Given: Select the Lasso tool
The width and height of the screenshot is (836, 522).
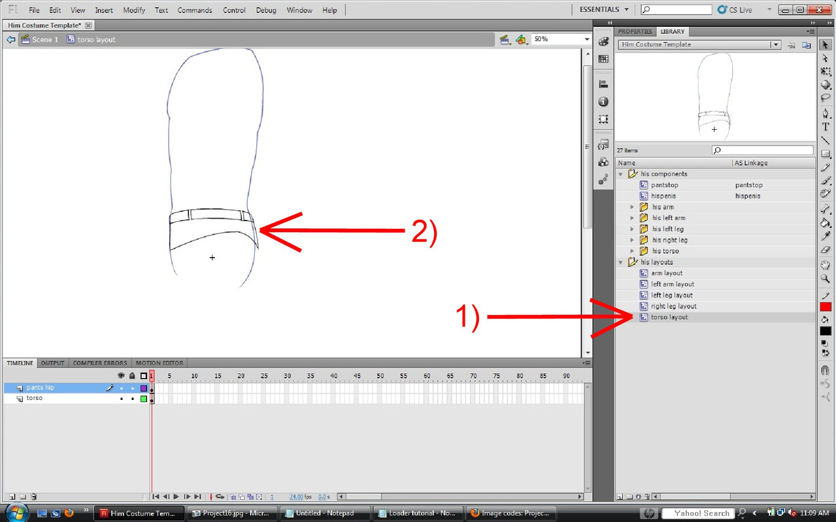Looking at the screenshot, I should [826, 99].
